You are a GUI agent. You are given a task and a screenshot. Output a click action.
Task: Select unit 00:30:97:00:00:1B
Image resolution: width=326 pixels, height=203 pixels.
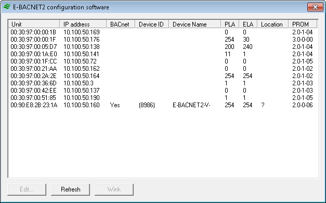(x=33, y=32)
